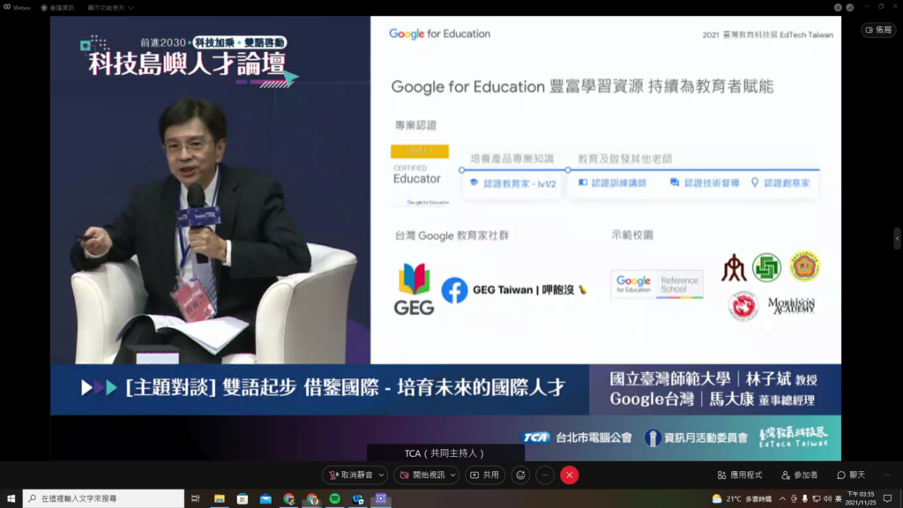Image resolution: width=903 pixels, height=508 pixels.
Task: Show hidden system tray icons arrow
Action: pos(782,499)
